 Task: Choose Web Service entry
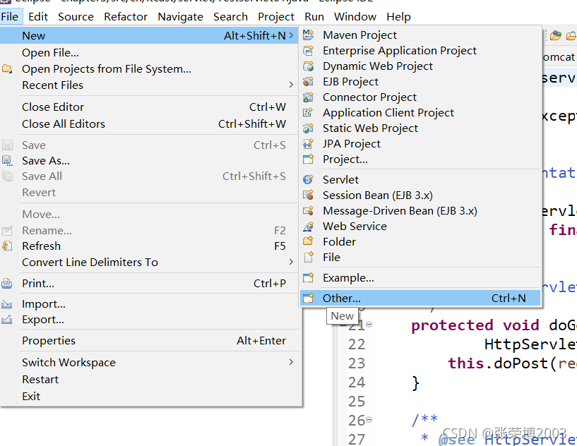(420, 227)
